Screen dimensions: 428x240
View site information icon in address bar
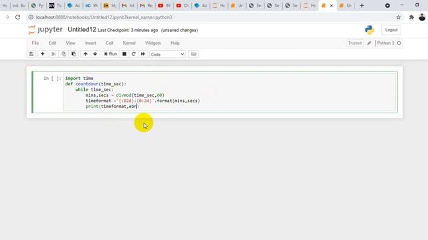[x=31, y=17]
